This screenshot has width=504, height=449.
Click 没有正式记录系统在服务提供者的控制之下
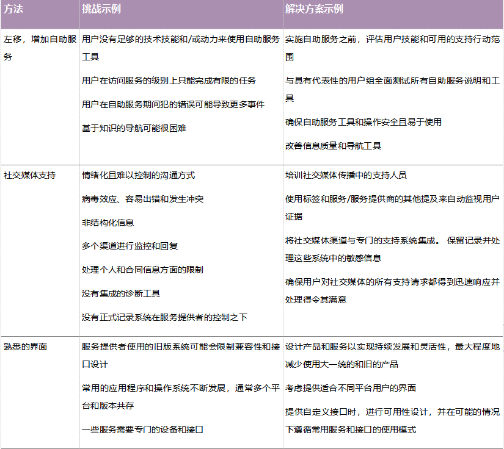164,317
